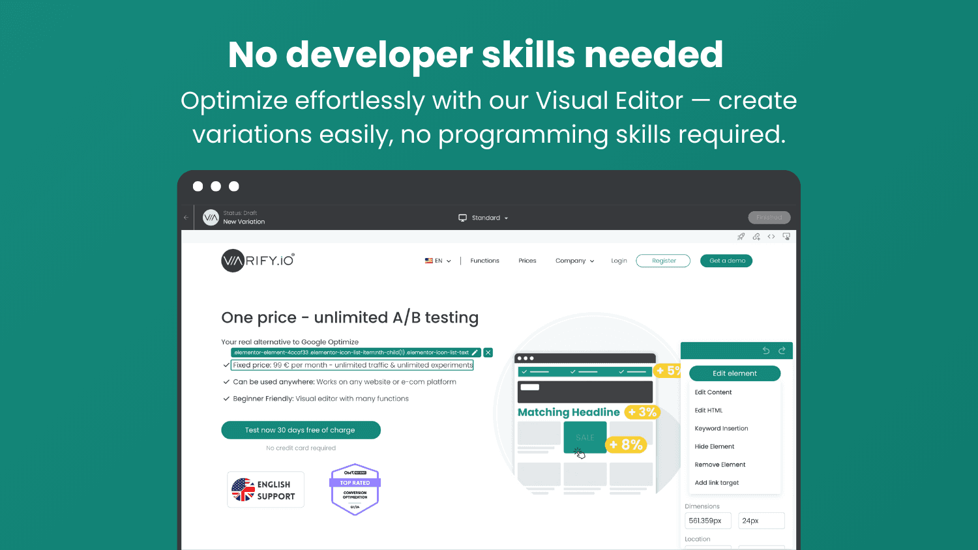
Task: Redo a change using the redo arrow
Action: pos(781,350)
